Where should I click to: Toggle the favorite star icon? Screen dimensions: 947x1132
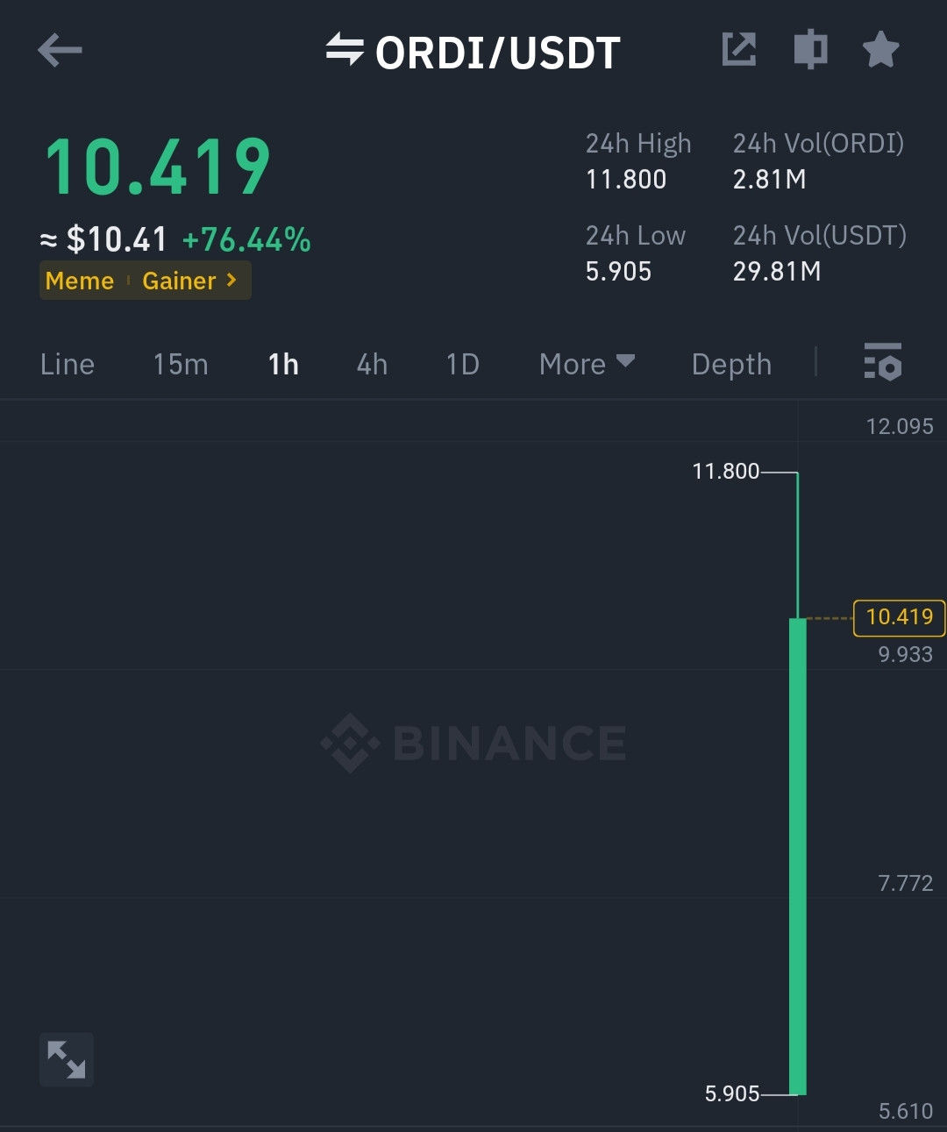coord(880,50)
